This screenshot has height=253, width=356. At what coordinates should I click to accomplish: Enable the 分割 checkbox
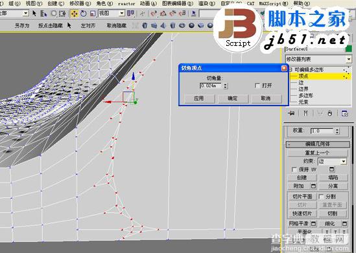pyautogui.click(x=321, y=197)
